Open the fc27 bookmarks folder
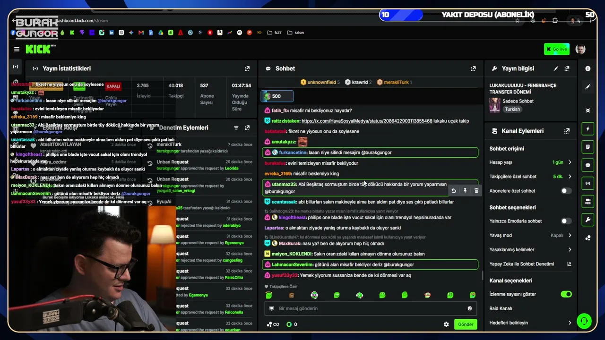This screenshot has height=340, width=605. tap(274, 33)
